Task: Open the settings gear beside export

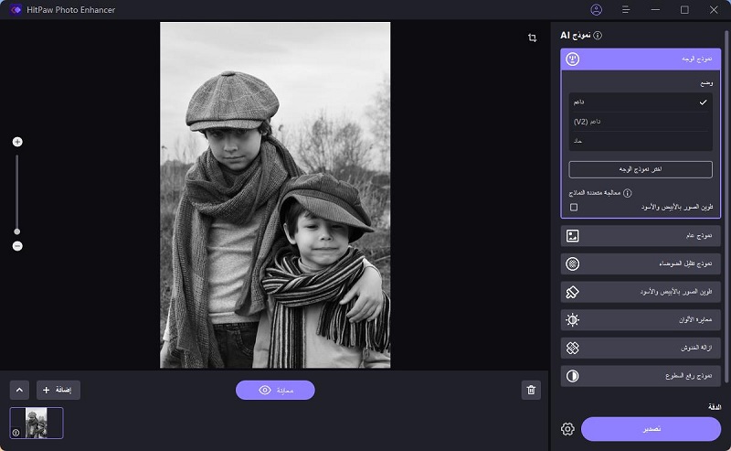Action: pos(567,429)
